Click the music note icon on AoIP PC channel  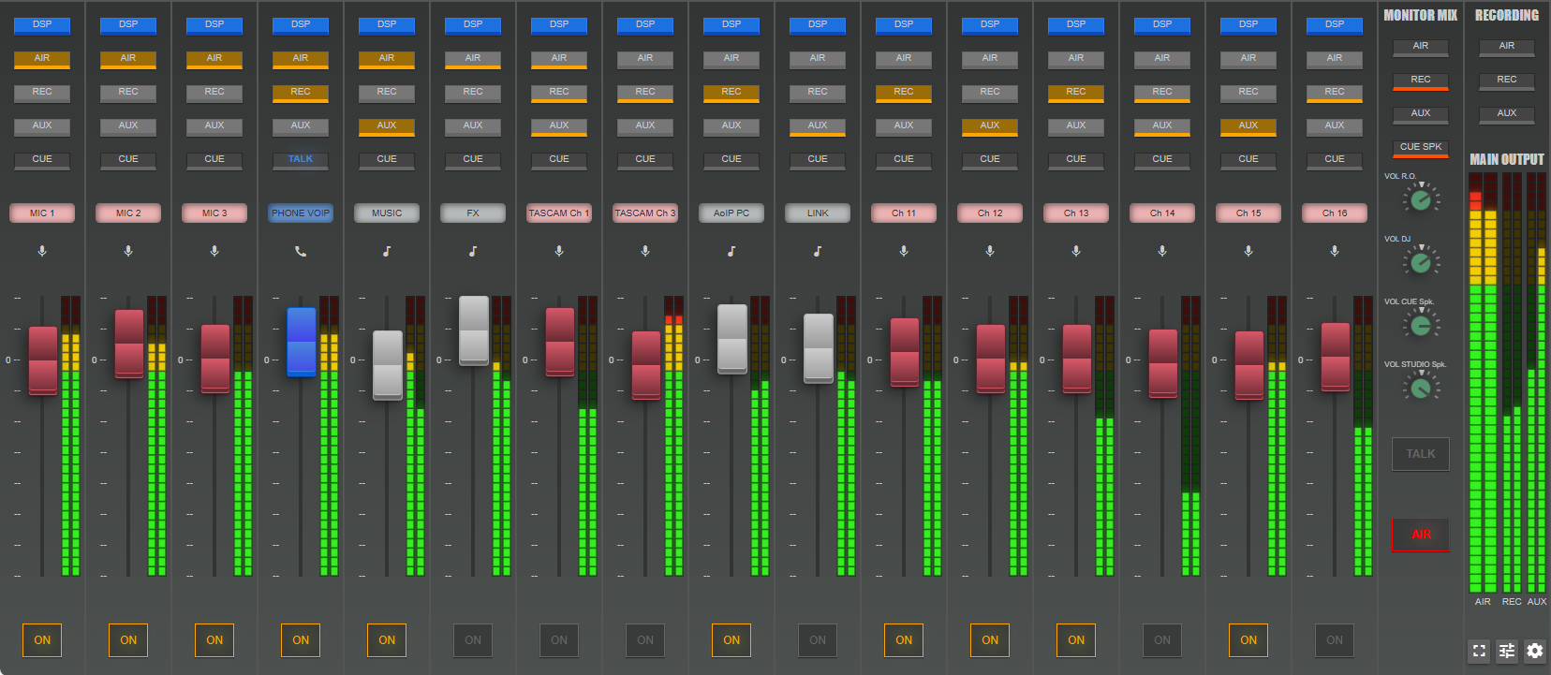731,251
